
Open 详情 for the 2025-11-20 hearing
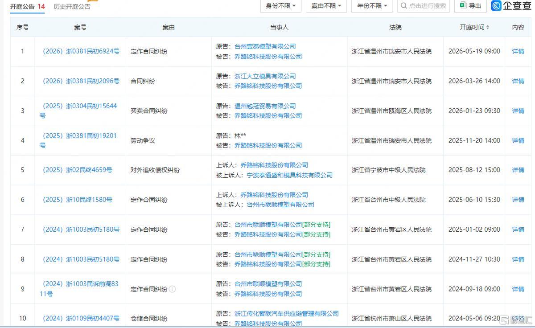[518, 140]
